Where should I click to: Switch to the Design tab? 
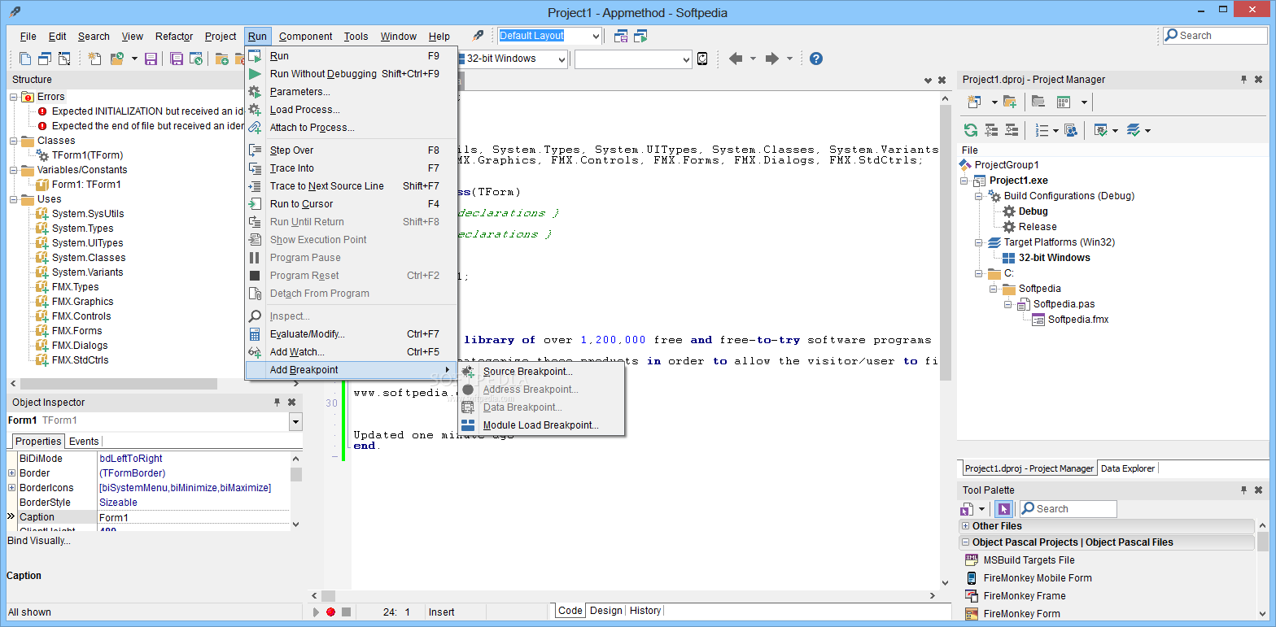605,611
